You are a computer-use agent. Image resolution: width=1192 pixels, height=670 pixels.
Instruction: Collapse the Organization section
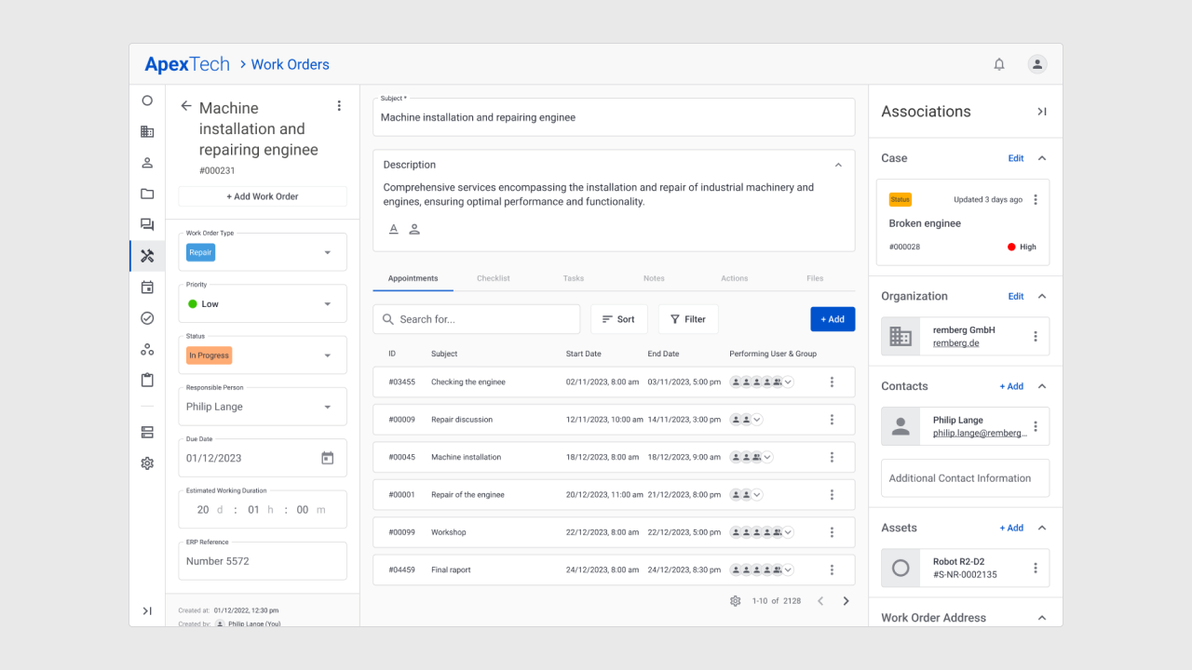click(x=1042, y=296)
